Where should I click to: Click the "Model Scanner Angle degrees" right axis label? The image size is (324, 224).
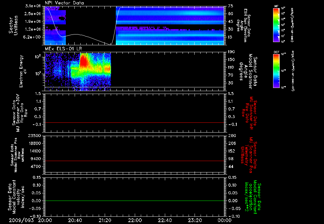click(x=248, y=72)
